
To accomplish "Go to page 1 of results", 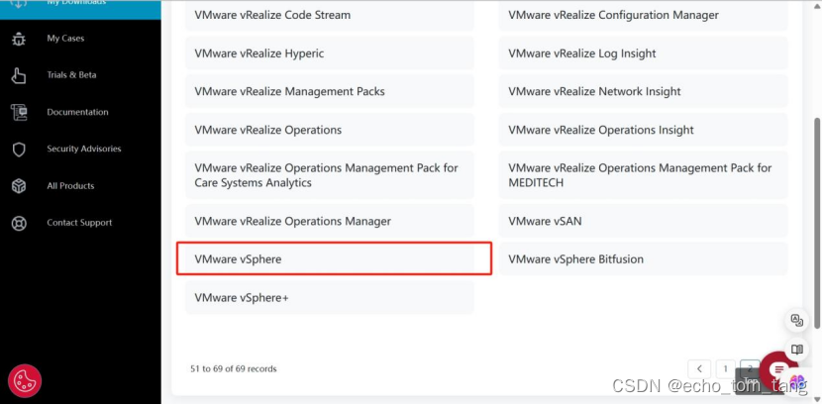I will [725, 369].
